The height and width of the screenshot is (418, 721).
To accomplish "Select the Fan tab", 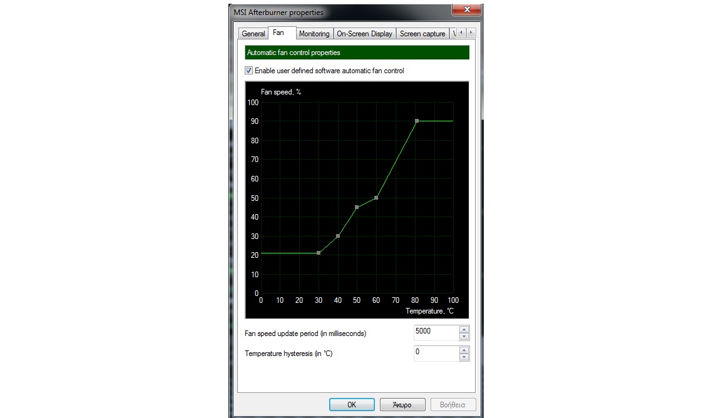I will click(282, 33).
